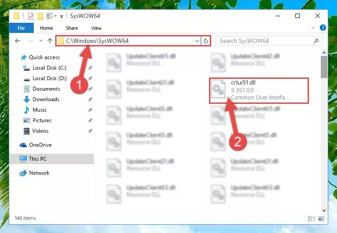This screenshot has height=233, width=337.
Task: Open the Help icon
Action: tap(323, 28)
